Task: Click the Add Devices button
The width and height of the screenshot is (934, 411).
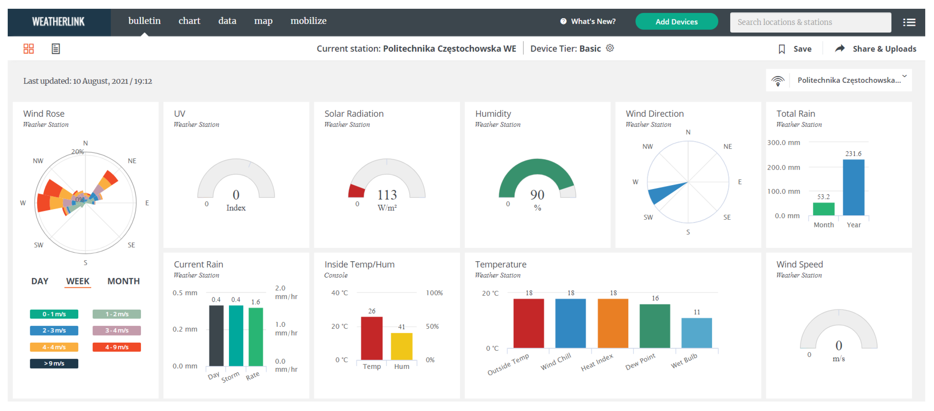Action: 676,22
